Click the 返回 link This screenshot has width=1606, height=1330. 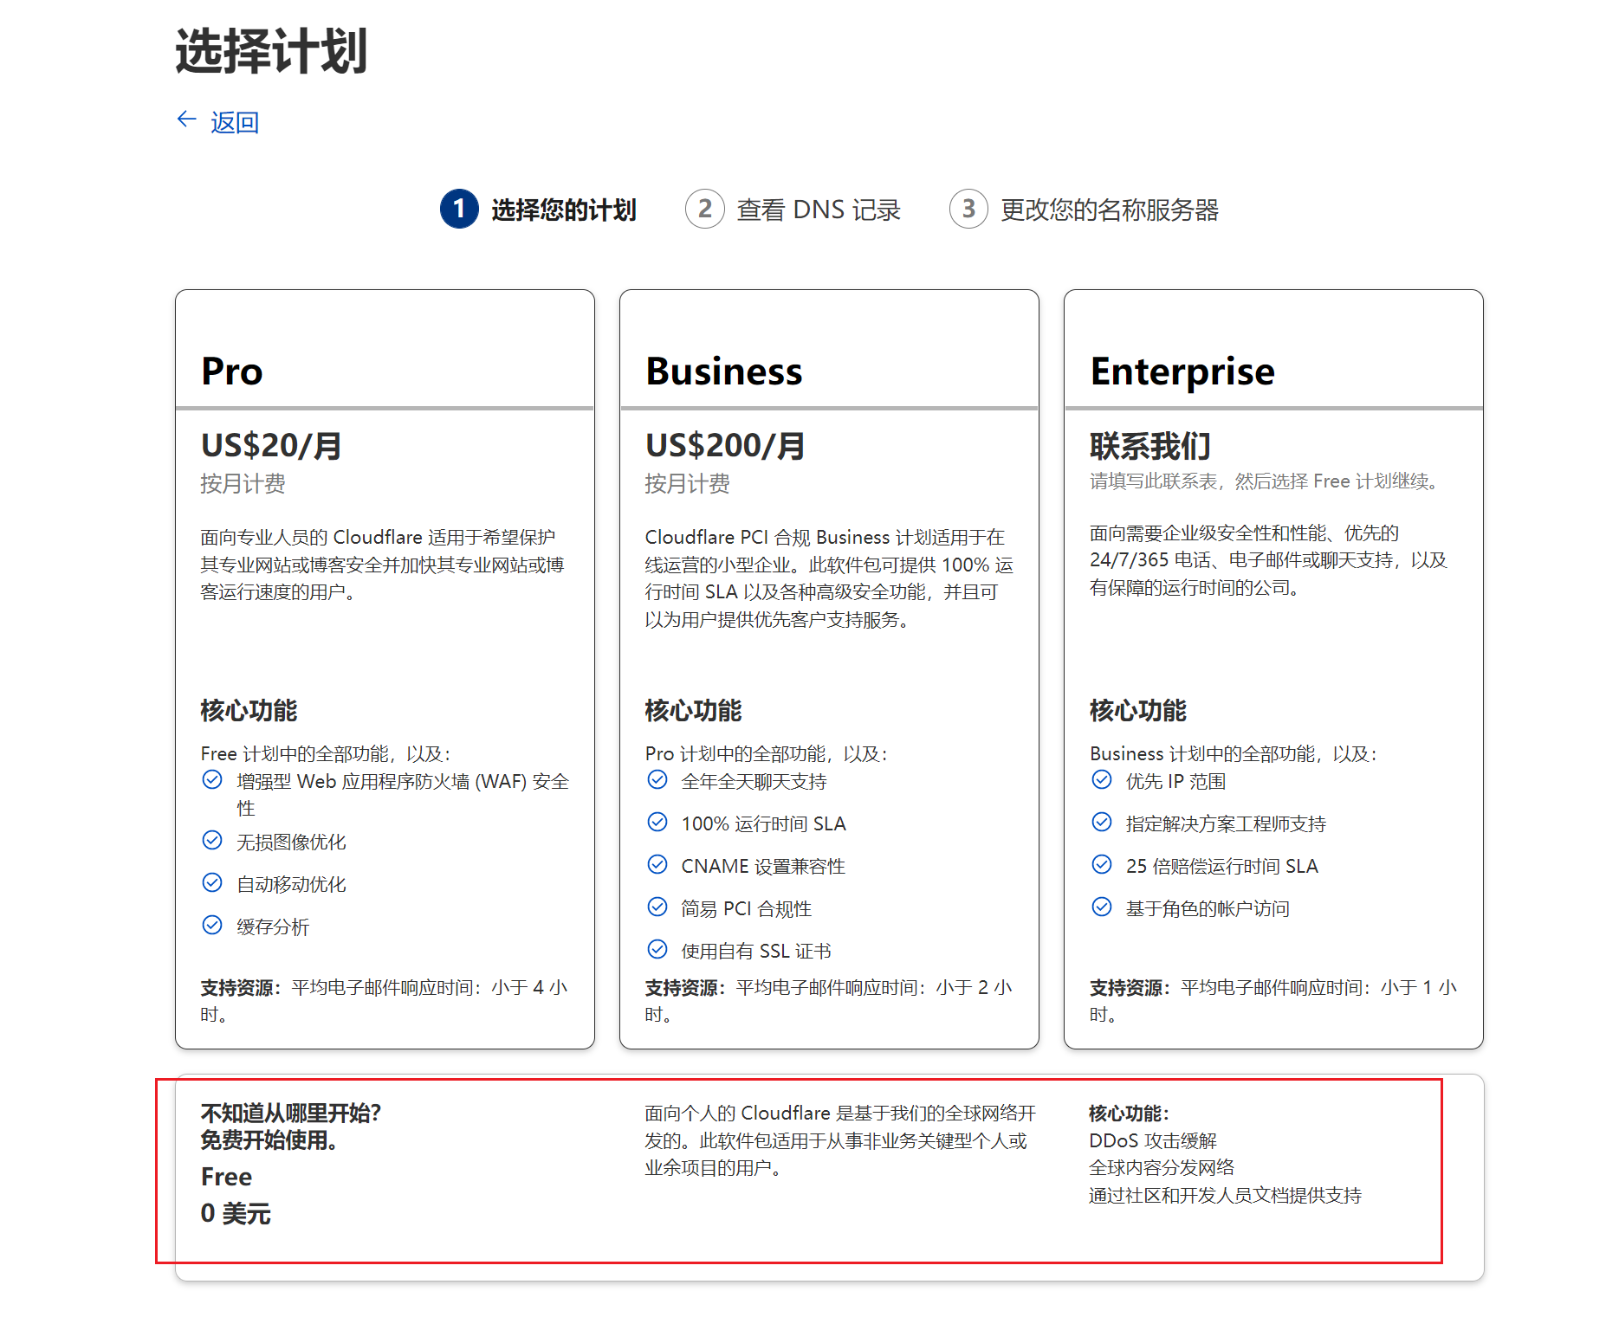[232, 121]
